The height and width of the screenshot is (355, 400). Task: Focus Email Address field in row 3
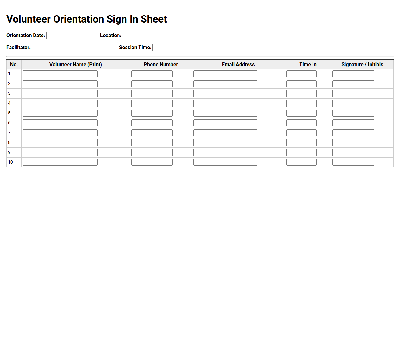pyautogui.click(x=225, y=94)
